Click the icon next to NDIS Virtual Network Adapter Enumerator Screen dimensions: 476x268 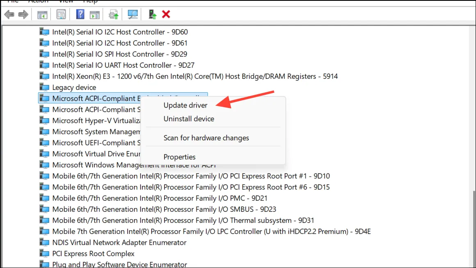pyautogui.click(x=44, y=243)
